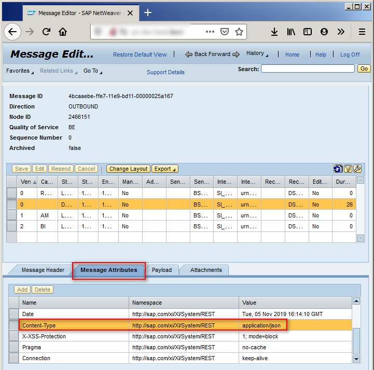Close the Message Editor browser tab
Screen dimensions: 374x370
click(x=130, y=13)
